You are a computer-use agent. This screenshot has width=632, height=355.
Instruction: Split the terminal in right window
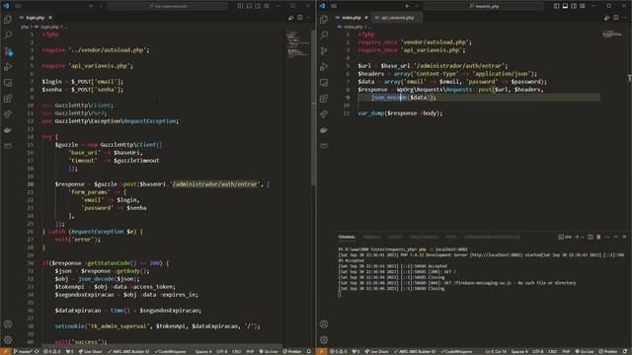coord(591,237)
